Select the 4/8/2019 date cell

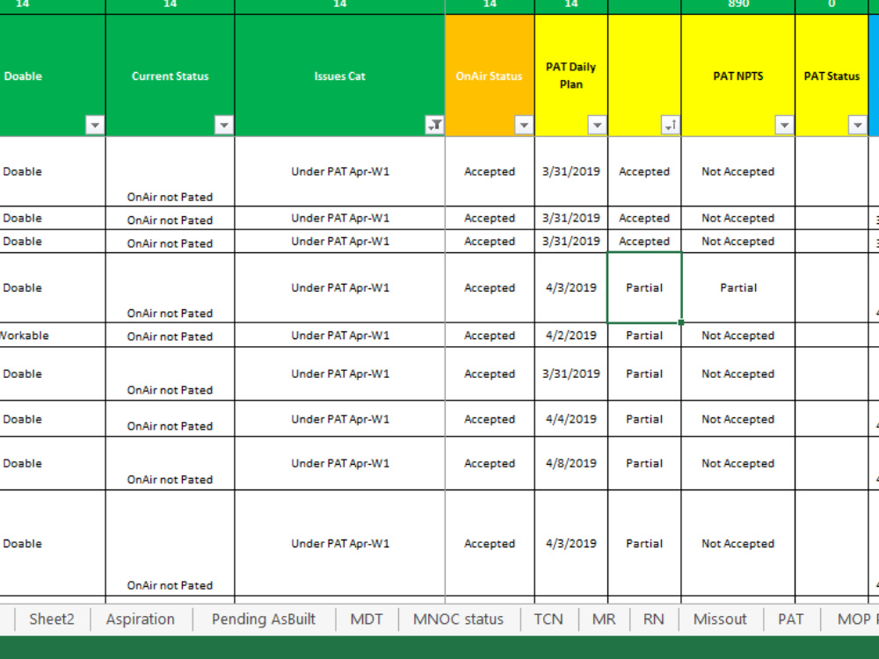coord(571,463)
